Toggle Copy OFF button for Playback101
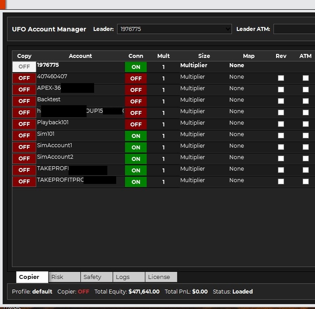 tap(24, 124)
